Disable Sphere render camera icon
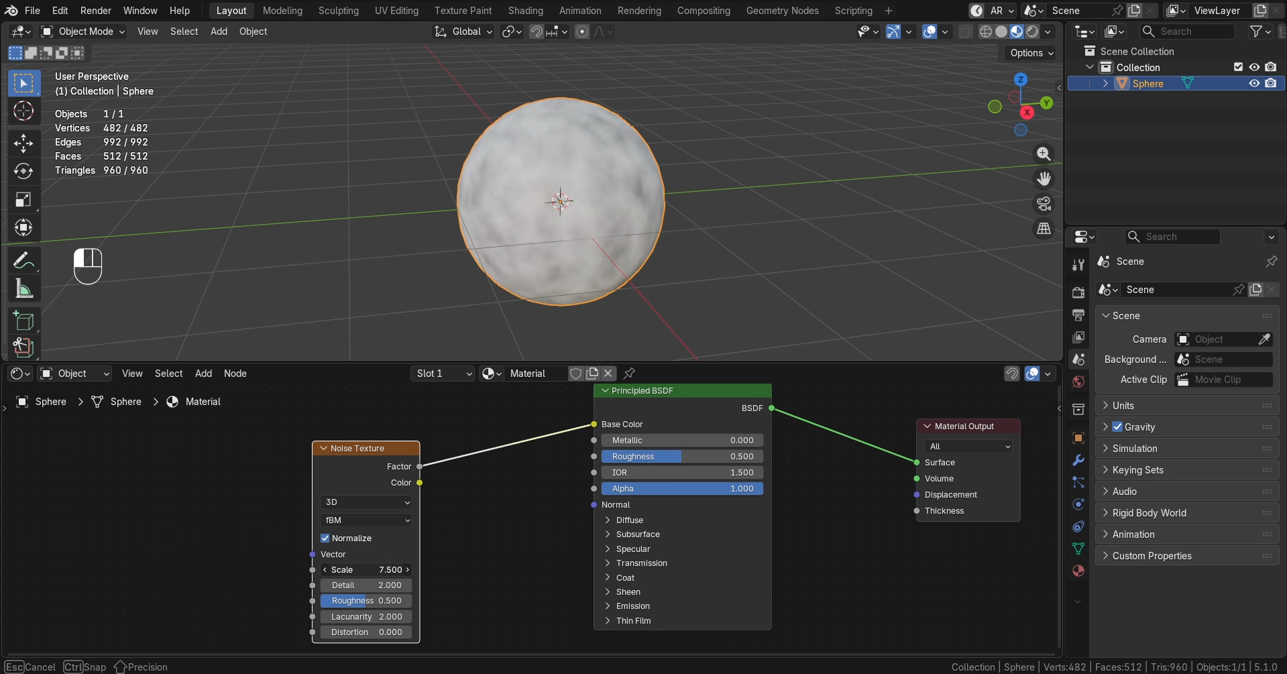 [1271, 83]
